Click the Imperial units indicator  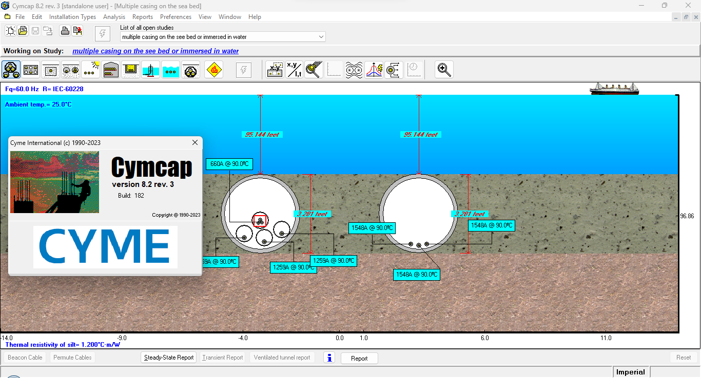631,372
